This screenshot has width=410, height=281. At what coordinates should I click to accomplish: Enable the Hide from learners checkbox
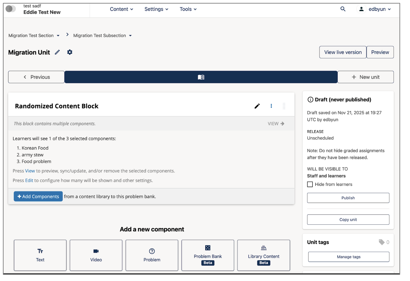(x=310, y=184)
